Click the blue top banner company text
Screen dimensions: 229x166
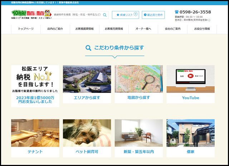(45, 2)
